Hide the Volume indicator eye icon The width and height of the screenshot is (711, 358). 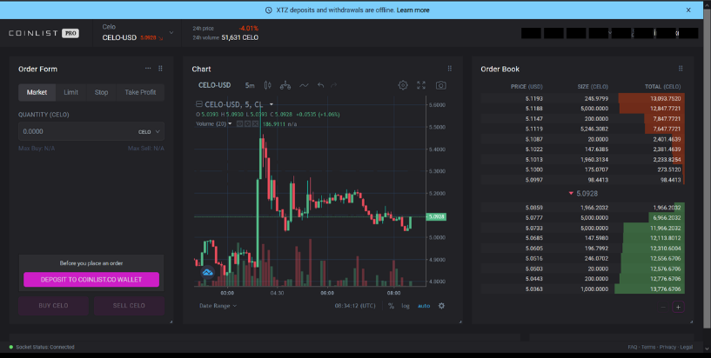[239, 123]
